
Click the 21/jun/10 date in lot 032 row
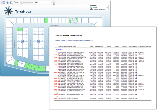pos(141,59)
